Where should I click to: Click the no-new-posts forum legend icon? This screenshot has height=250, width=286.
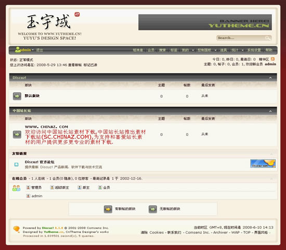pos(153,209)
